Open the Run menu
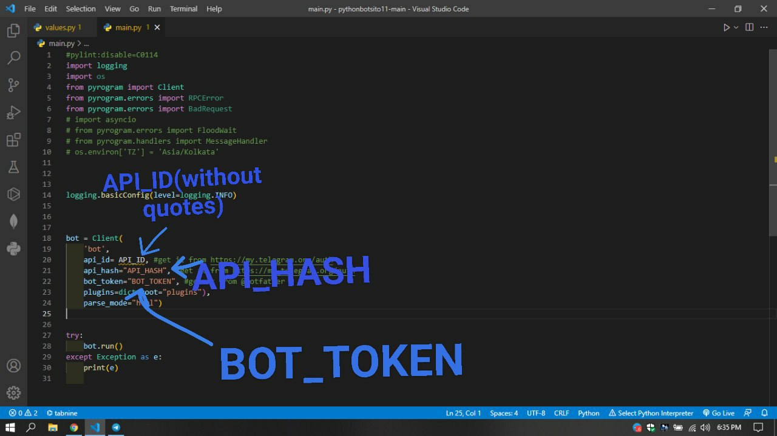Image resolution: width=777 pixels, height=436 pixels. pos(154,8)
